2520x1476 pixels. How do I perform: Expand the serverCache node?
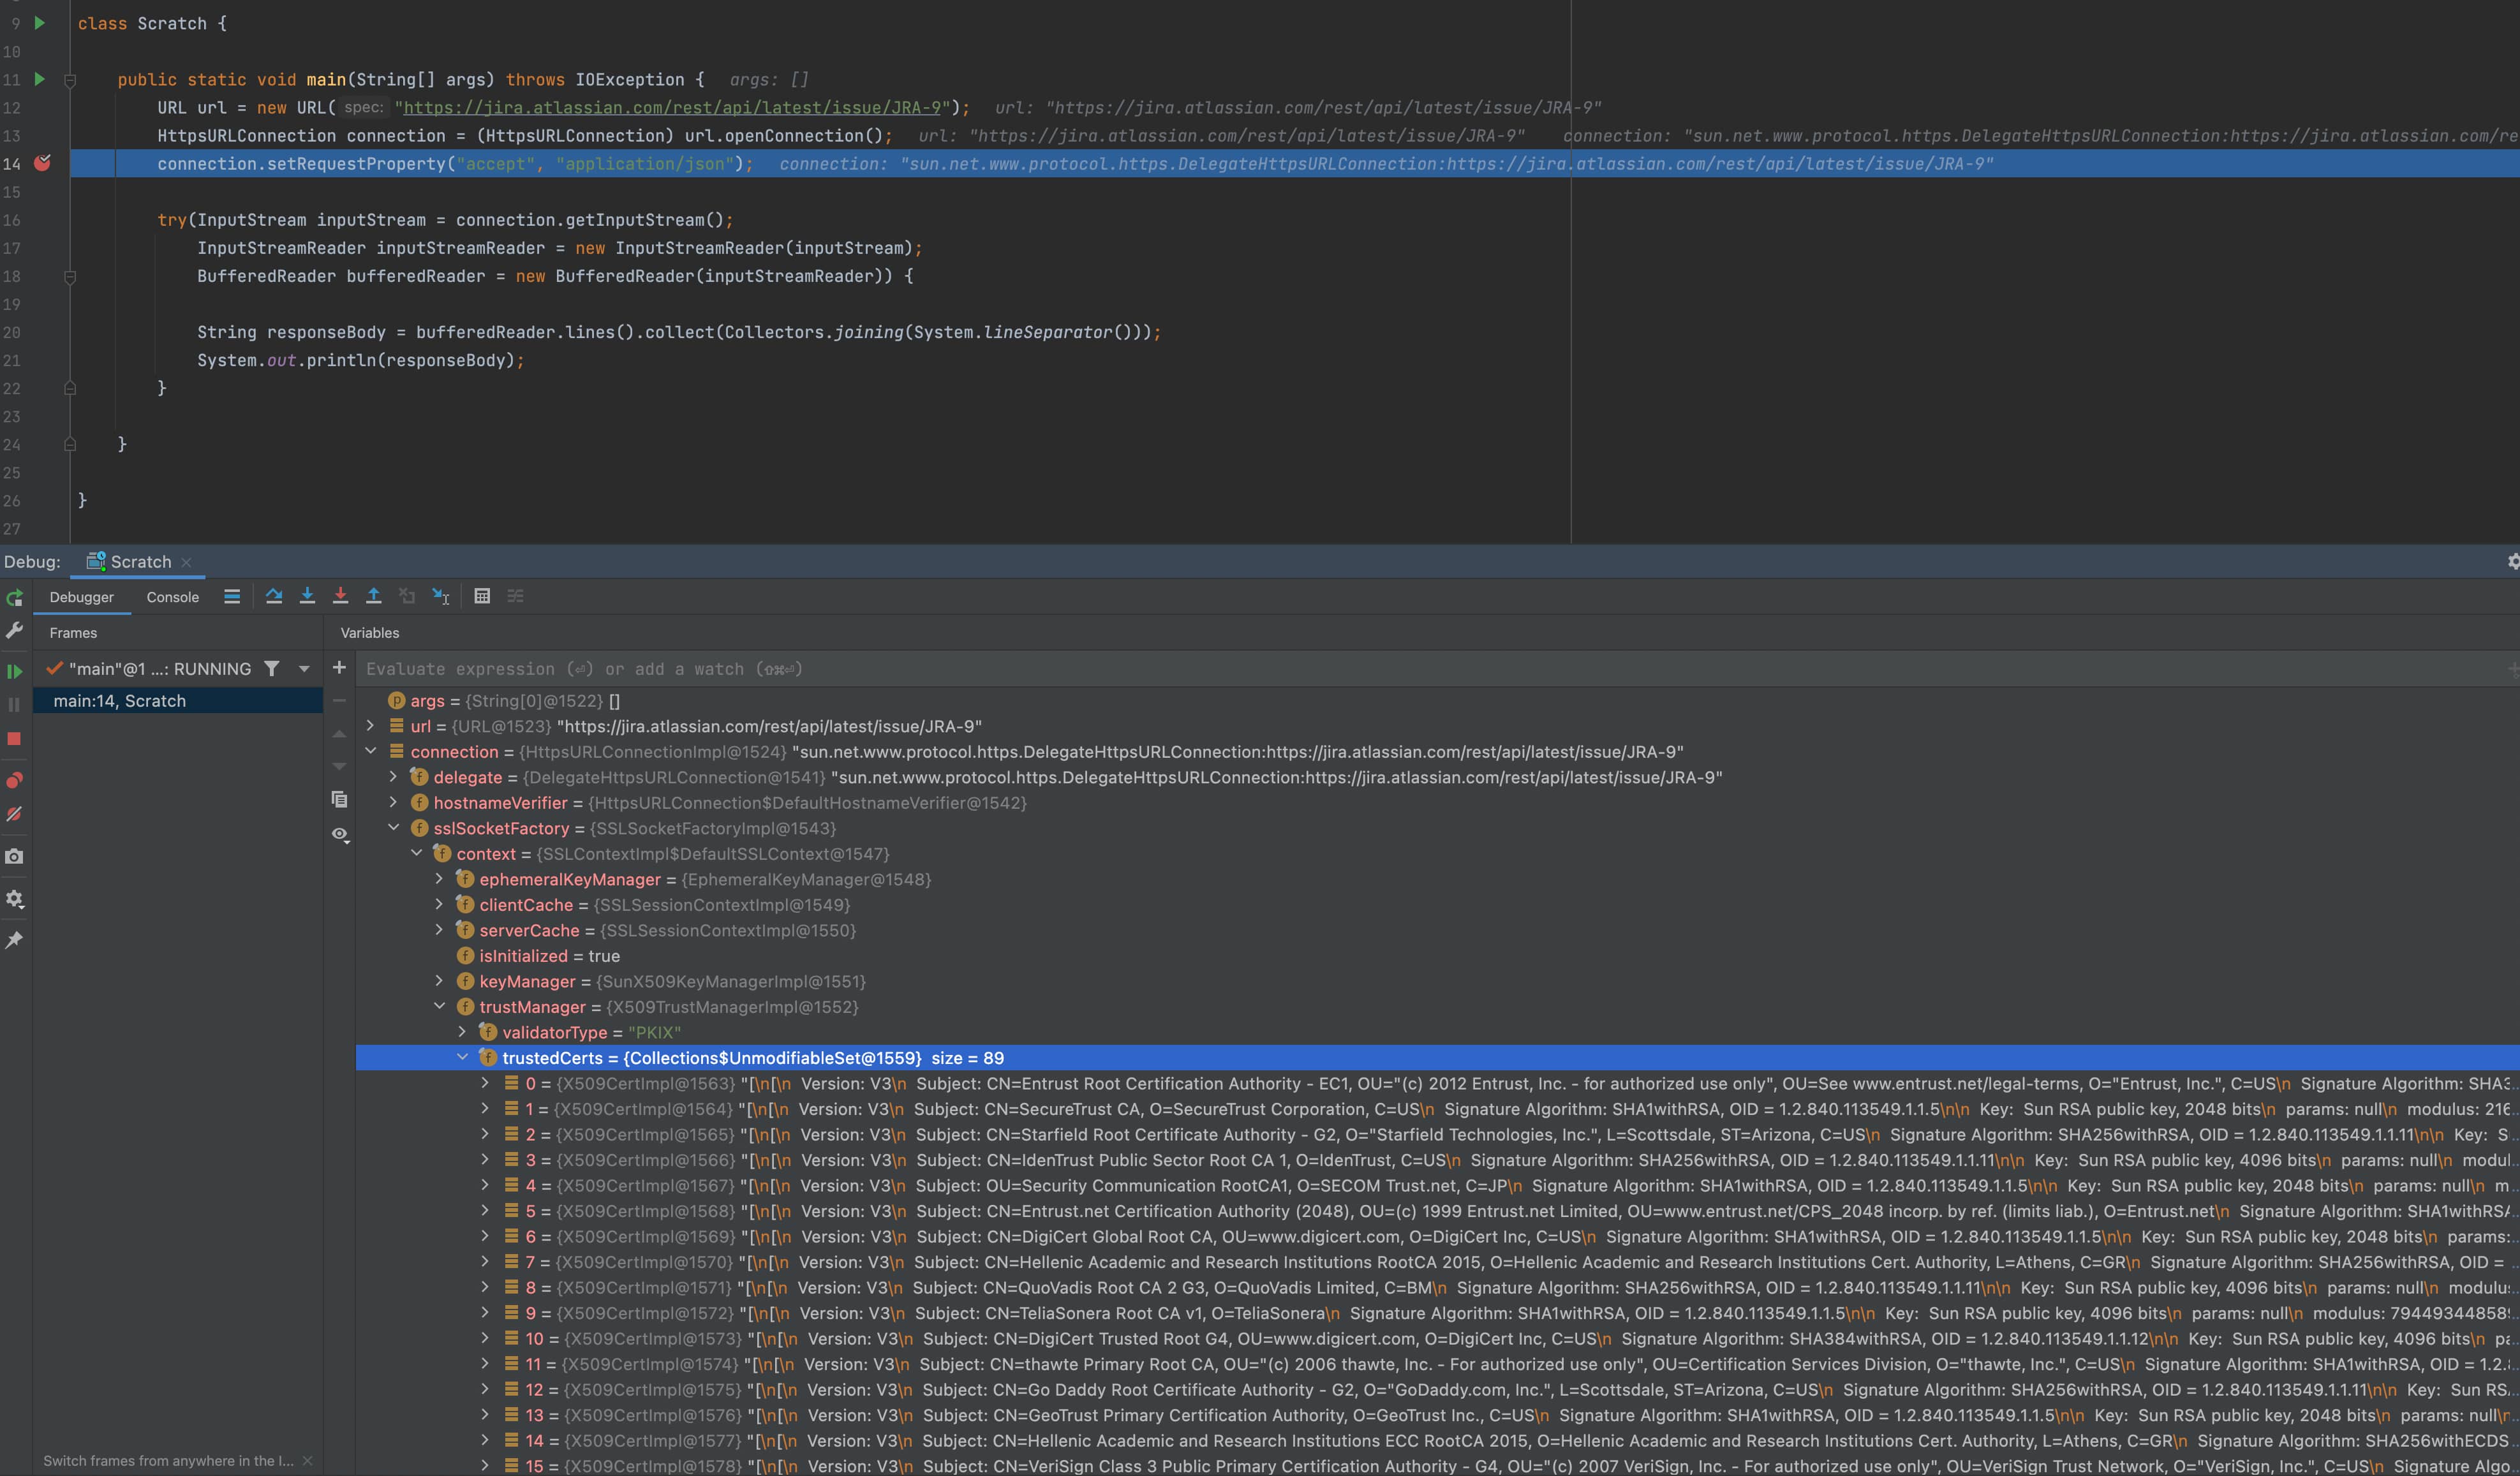click(439, 930)
